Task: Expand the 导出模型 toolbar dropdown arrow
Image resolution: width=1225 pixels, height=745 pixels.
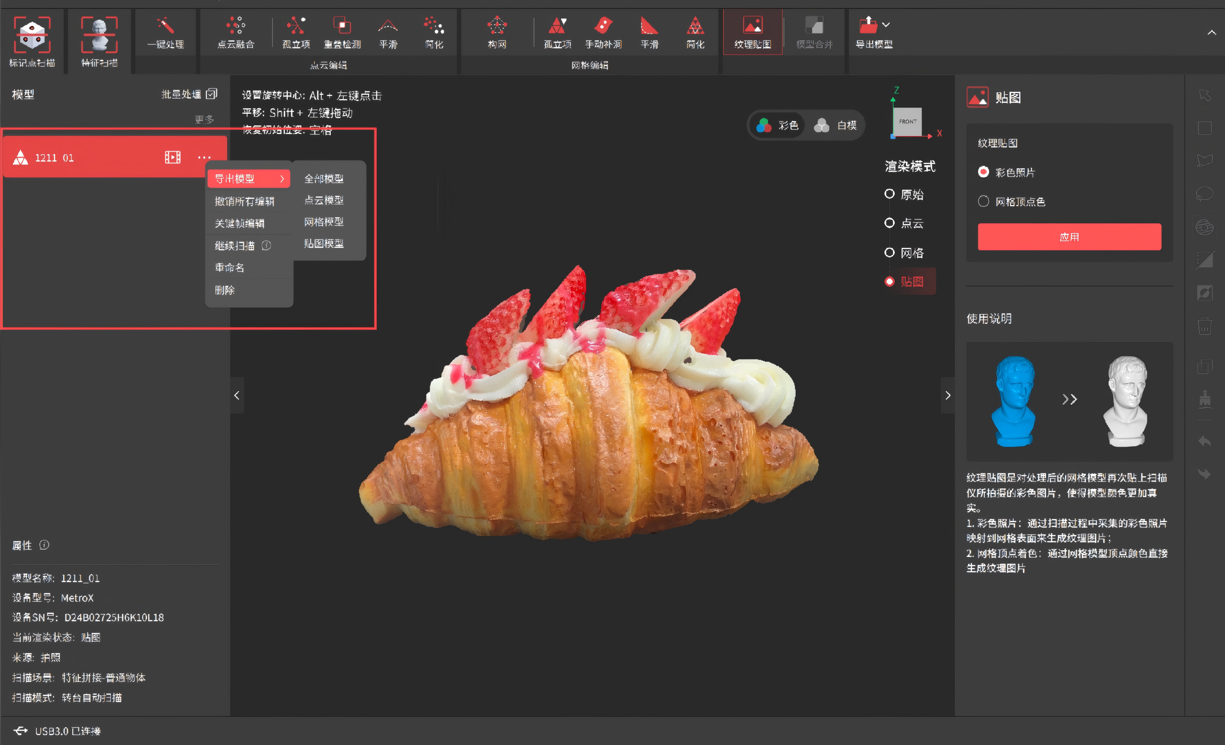Action: pos(886,24)
